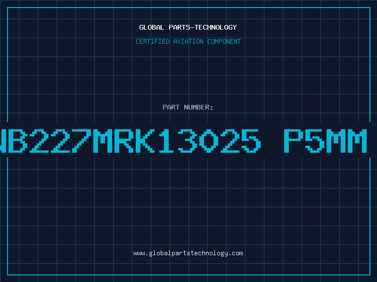Screen dimensions: 377x282
Task: Open the www.globalpartstechnology.com link
Action: click(188, 253)
